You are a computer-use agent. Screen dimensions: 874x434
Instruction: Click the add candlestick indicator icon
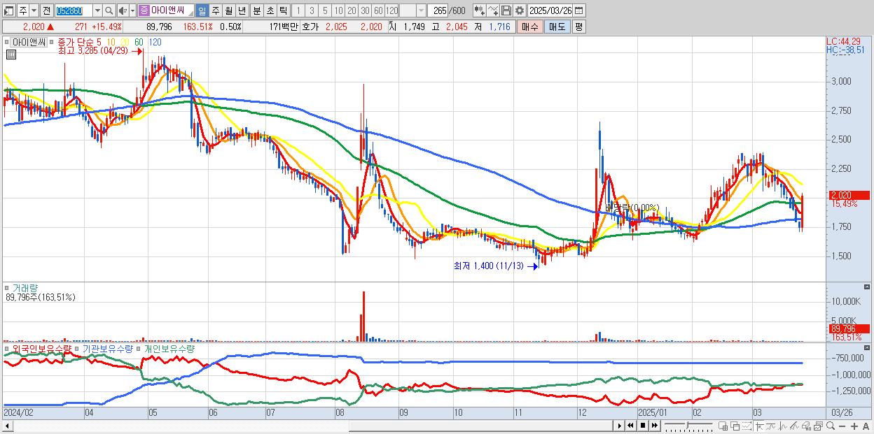[x=479, y=10]
